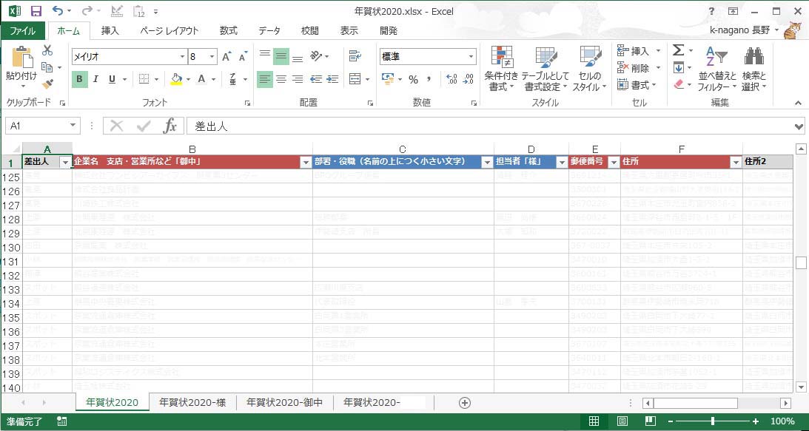Open the 挿入 ribbon tab

pos(110,31)
